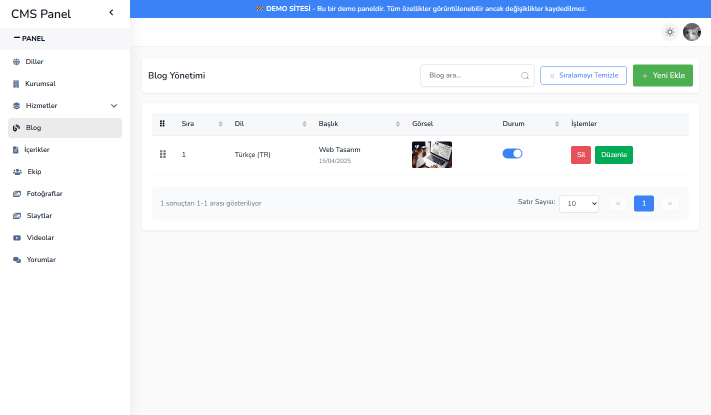Select the Videolar icon in sidebar
Viewport: 711px width, 415px height.
coord(16,237)
